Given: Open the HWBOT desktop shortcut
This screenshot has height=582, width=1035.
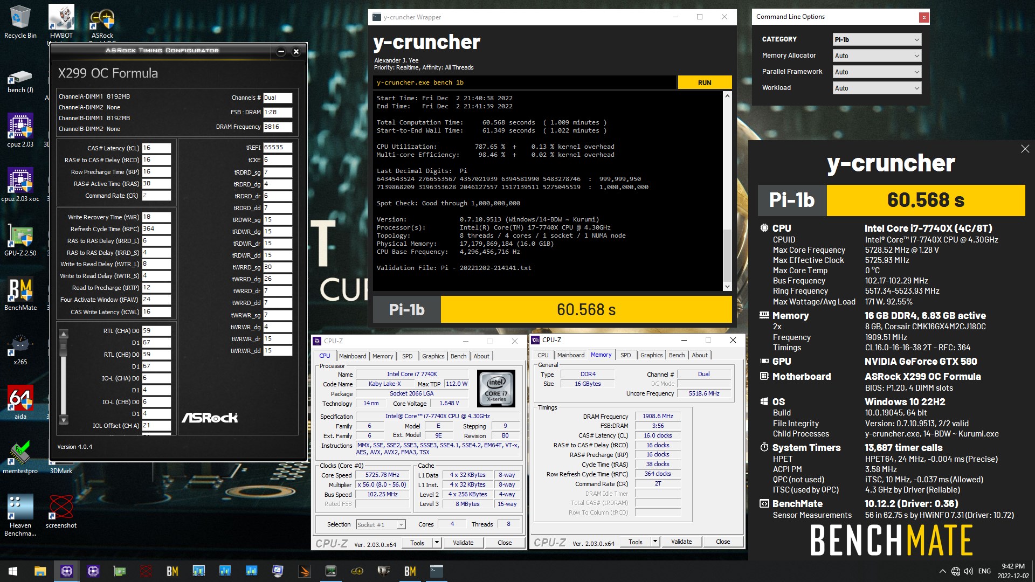Looking at the screenshot, I should [x=61, y=22].
